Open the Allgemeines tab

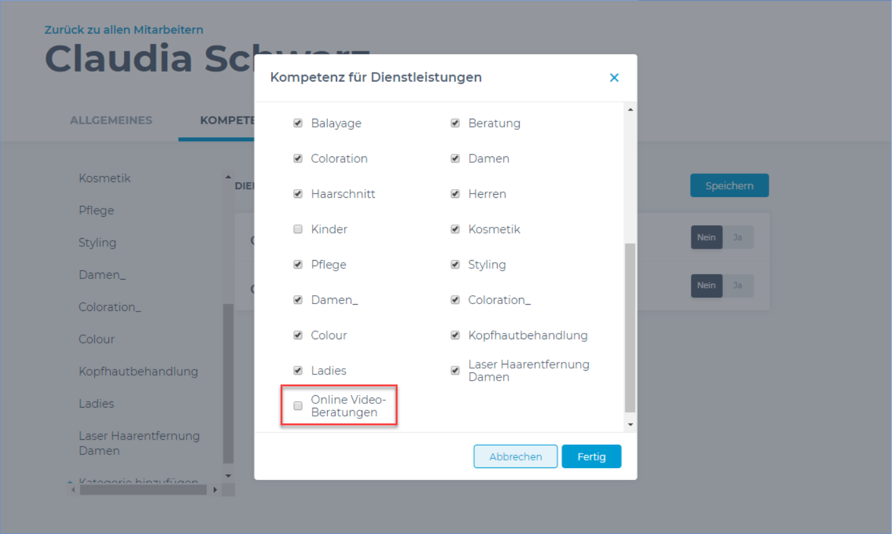111,120
